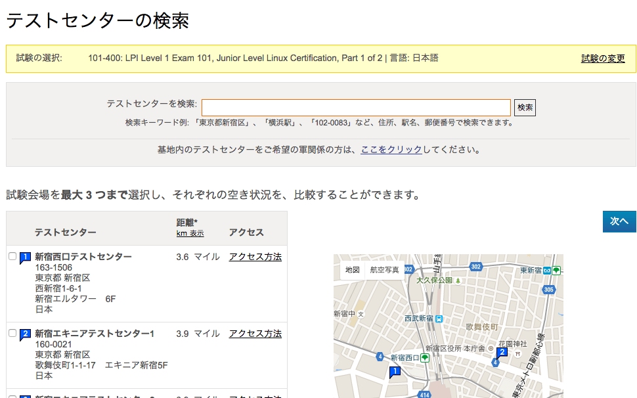This screenshot has width=637, height=398.
Task: Click the green exit icon near 新宿西口
Action: 424,357
